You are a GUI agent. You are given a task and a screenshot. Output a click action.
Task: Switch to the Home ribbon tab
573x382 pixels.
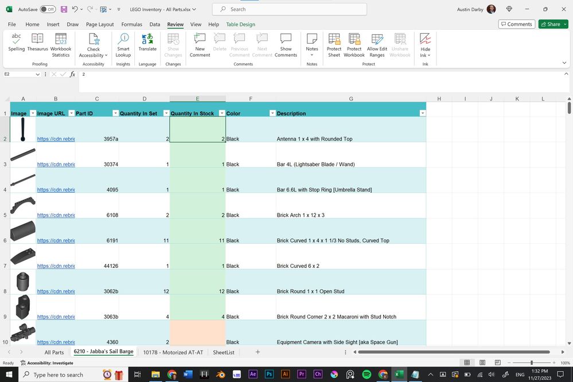32,24
